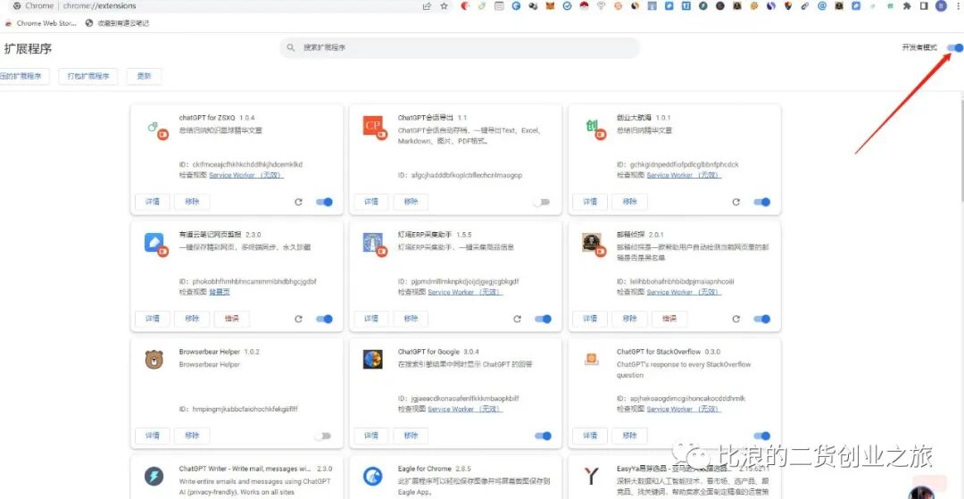Open Service Worker link for ChatGPT for StackOverflow
This screenshot has height=499, width=964.
[685, 409]
